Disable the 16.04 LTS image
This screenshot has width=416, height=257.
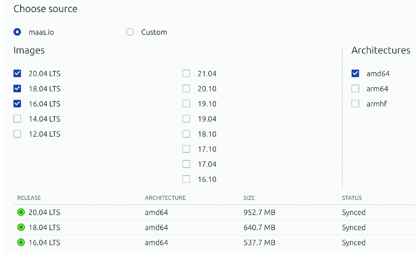point(17,104)
